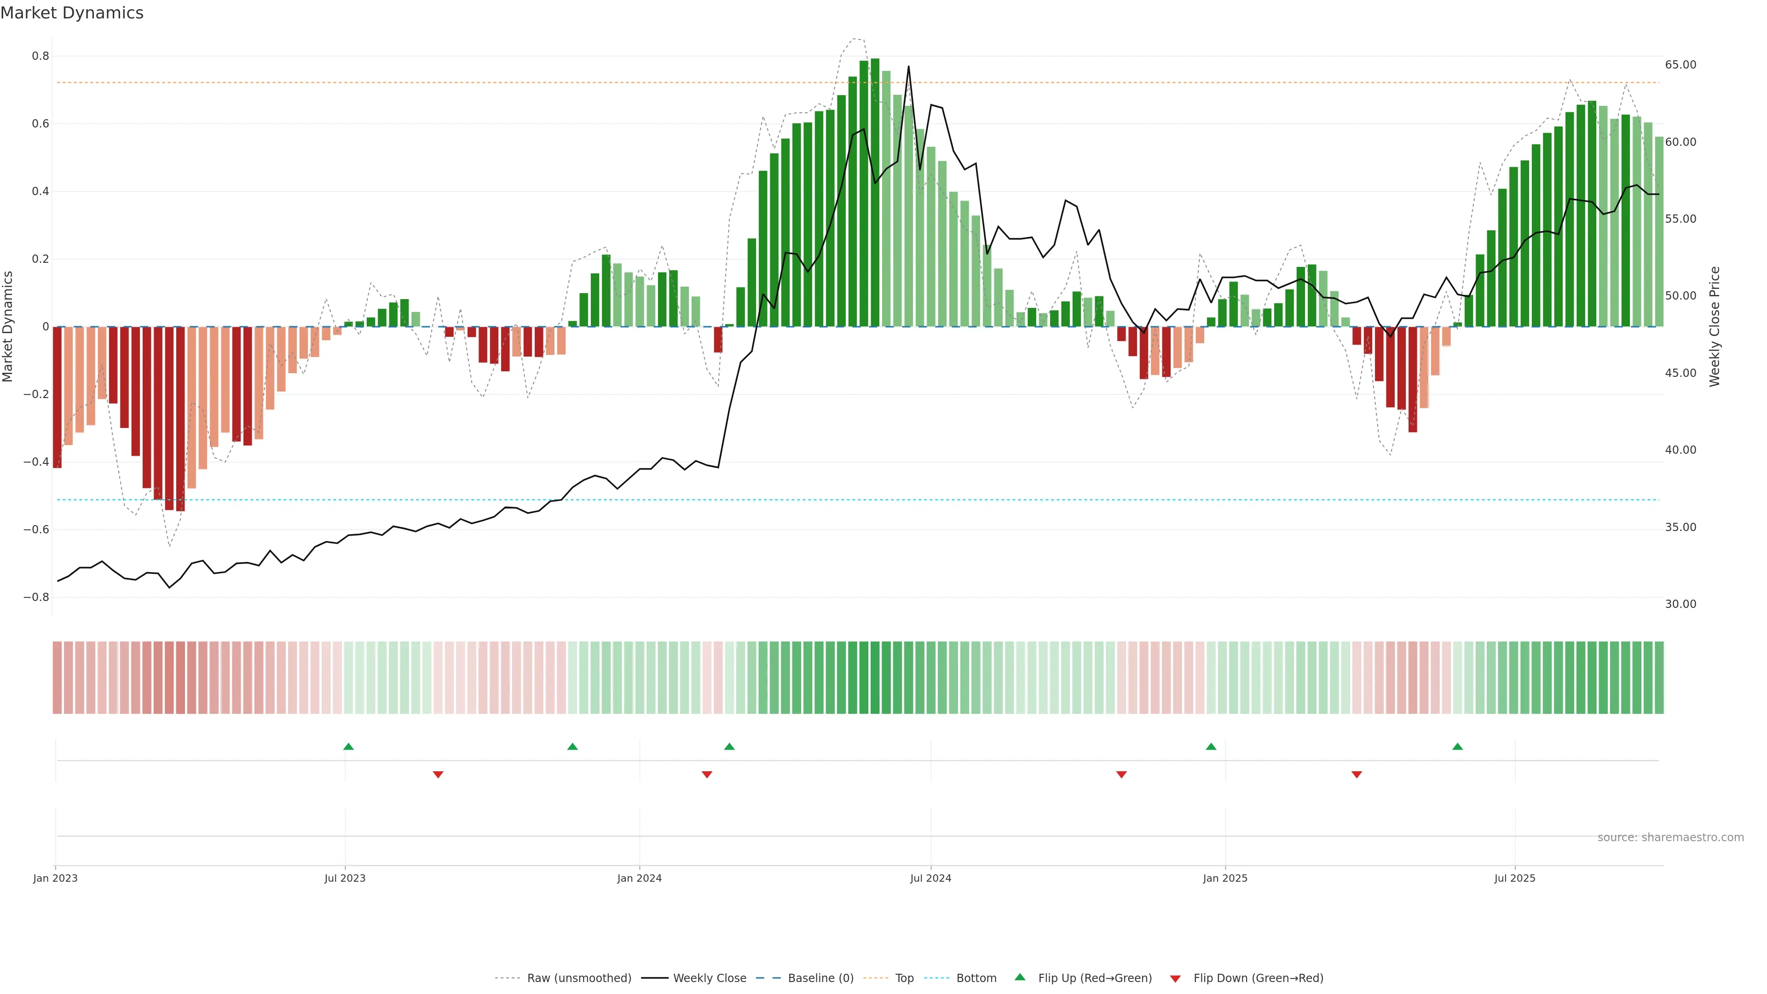Click the first green Flip Up triangle near Jul 2023

pos(348,746)
